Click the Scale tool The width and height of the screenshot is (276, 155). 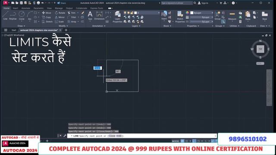click(x=60, y=22)
